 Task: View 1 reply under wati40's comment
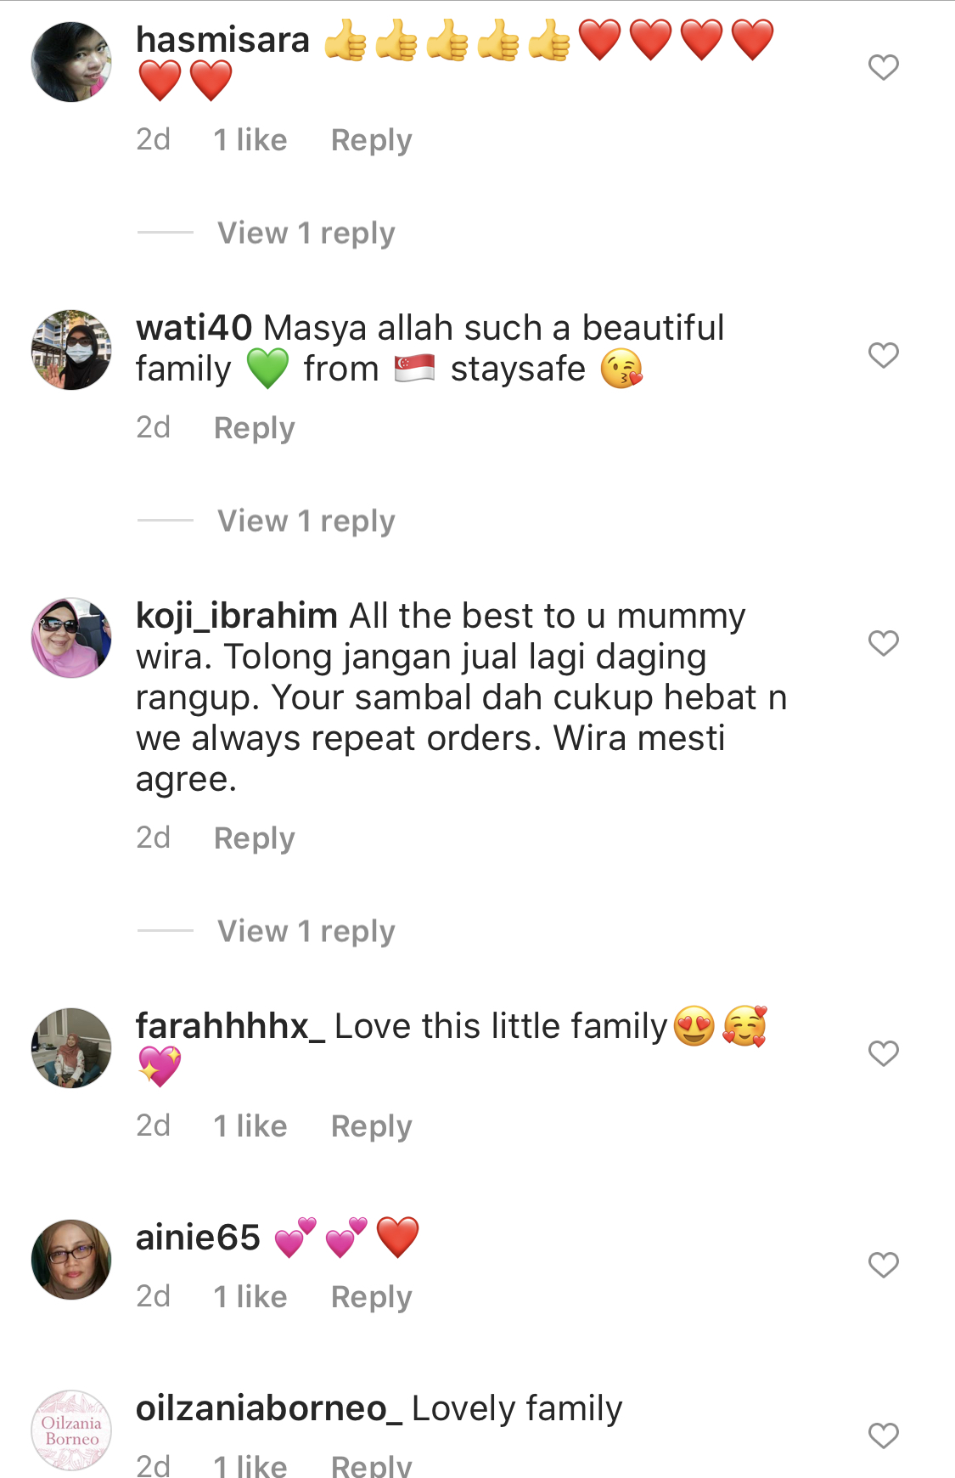pos(306,521)
